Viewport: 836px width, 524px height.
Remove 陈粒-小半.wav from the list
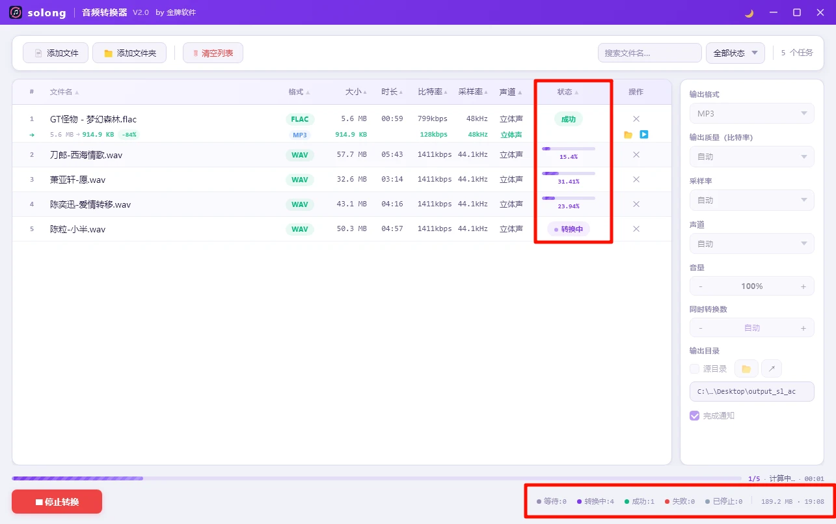636,229
